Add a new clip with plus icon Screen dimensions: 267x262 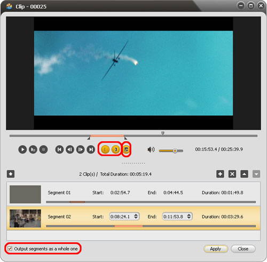[220, 174]
